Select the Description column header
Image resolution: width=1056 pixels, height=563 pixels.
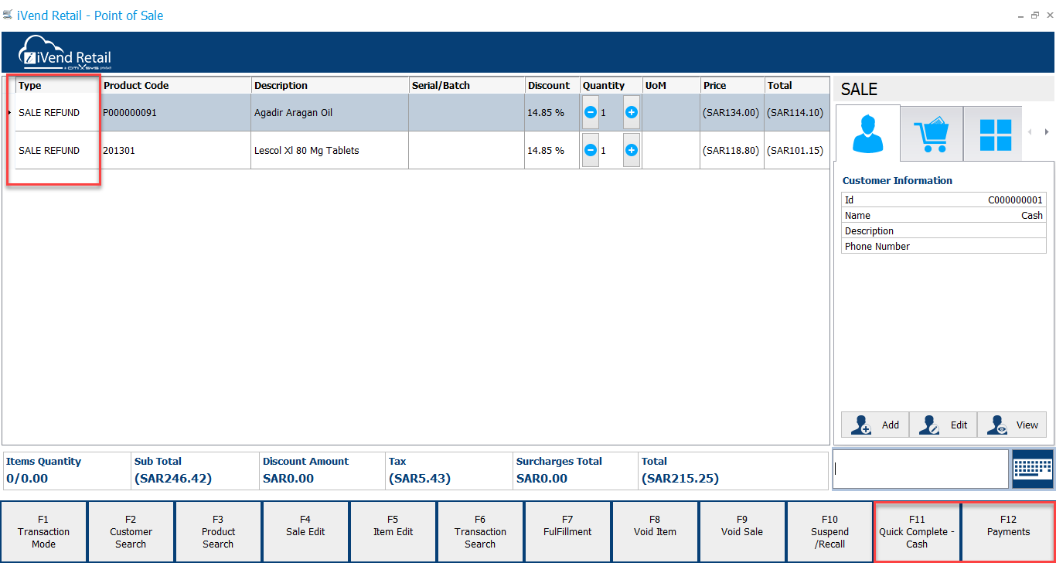click(330, 86)
